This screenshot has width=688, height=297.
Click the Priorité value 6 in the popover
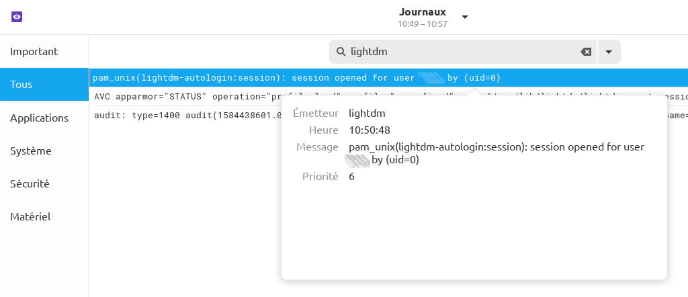pyautogui.click(x=351, y=177)
